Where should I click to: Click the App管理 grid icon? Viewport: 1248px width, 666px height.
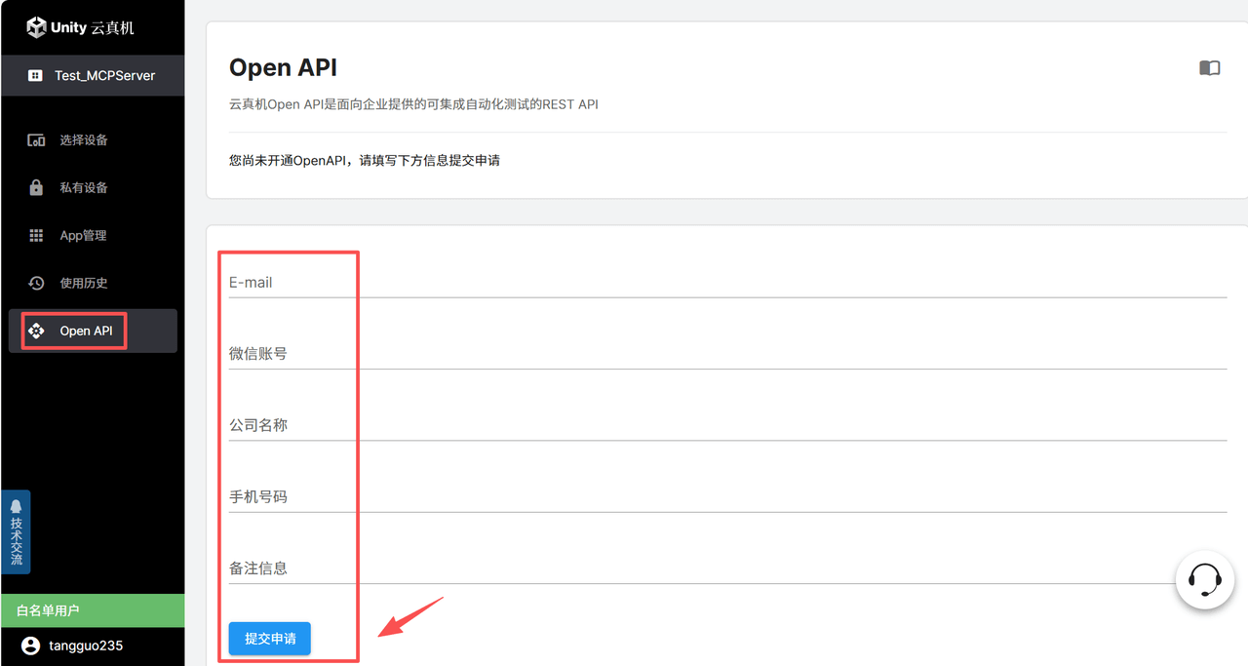(36, 235)
